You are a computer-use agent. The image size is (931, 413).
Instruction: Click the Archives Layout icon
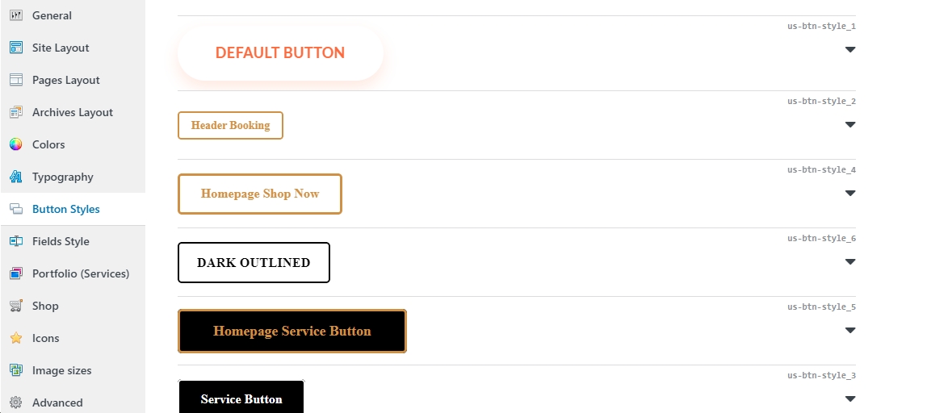click(16, 112)
